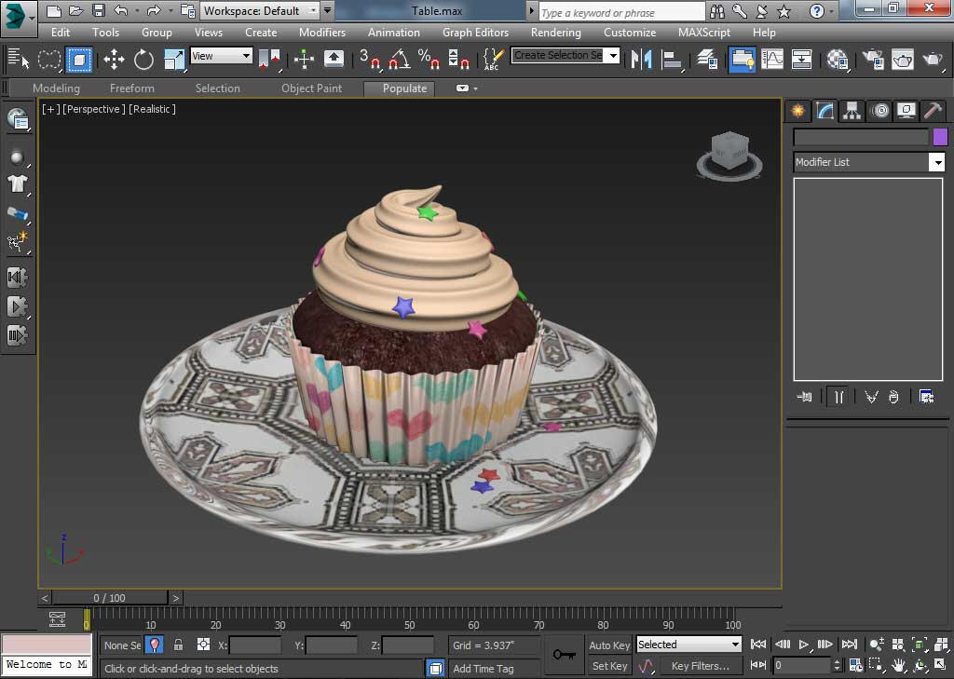The image size is (954, 679).
Task: Expand the Modifier List dropdown
Action: pos(936,162)
